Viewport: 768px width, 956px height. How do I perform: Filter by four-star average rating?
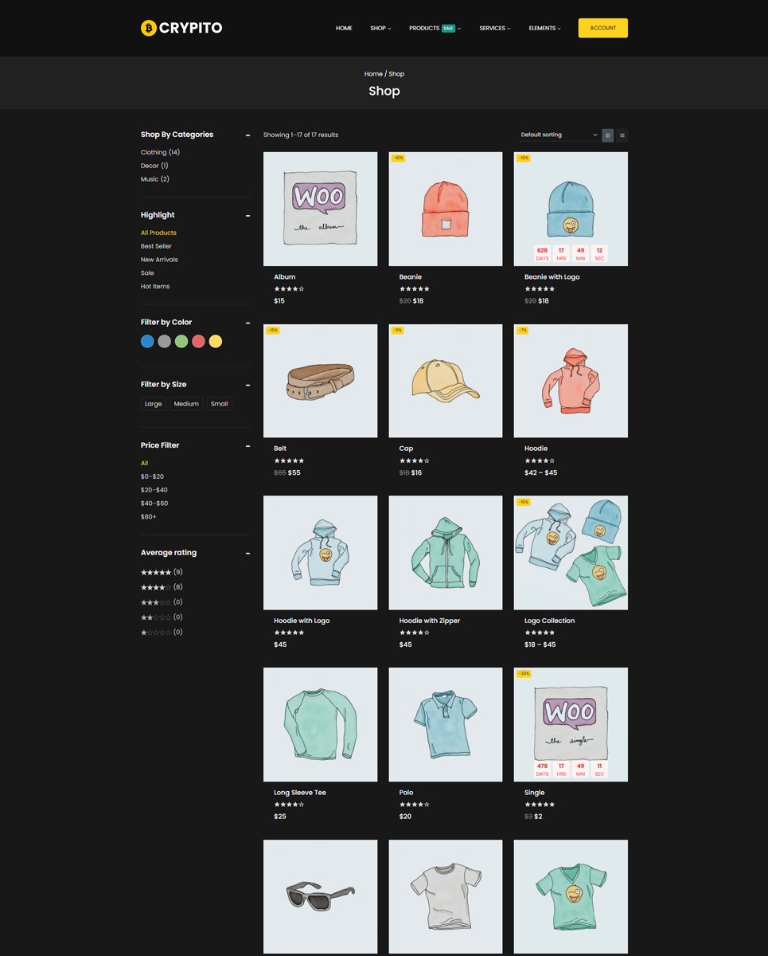(156, 587)
